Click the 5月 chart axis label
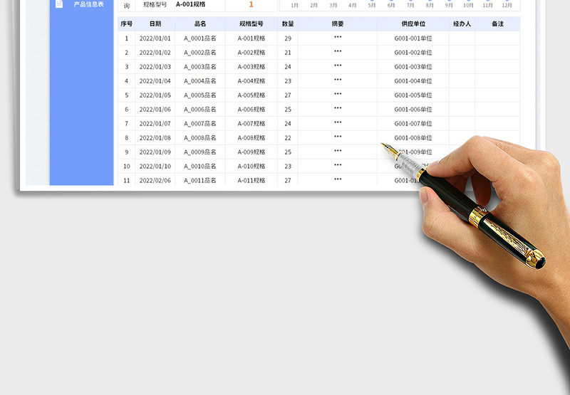570x395 pixels. pos(371,6)
